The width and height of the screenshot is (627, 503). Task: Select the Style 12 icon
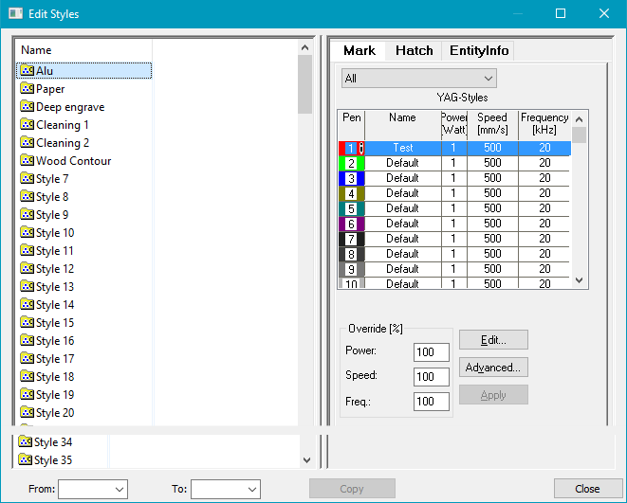click(x=28, y=269)
